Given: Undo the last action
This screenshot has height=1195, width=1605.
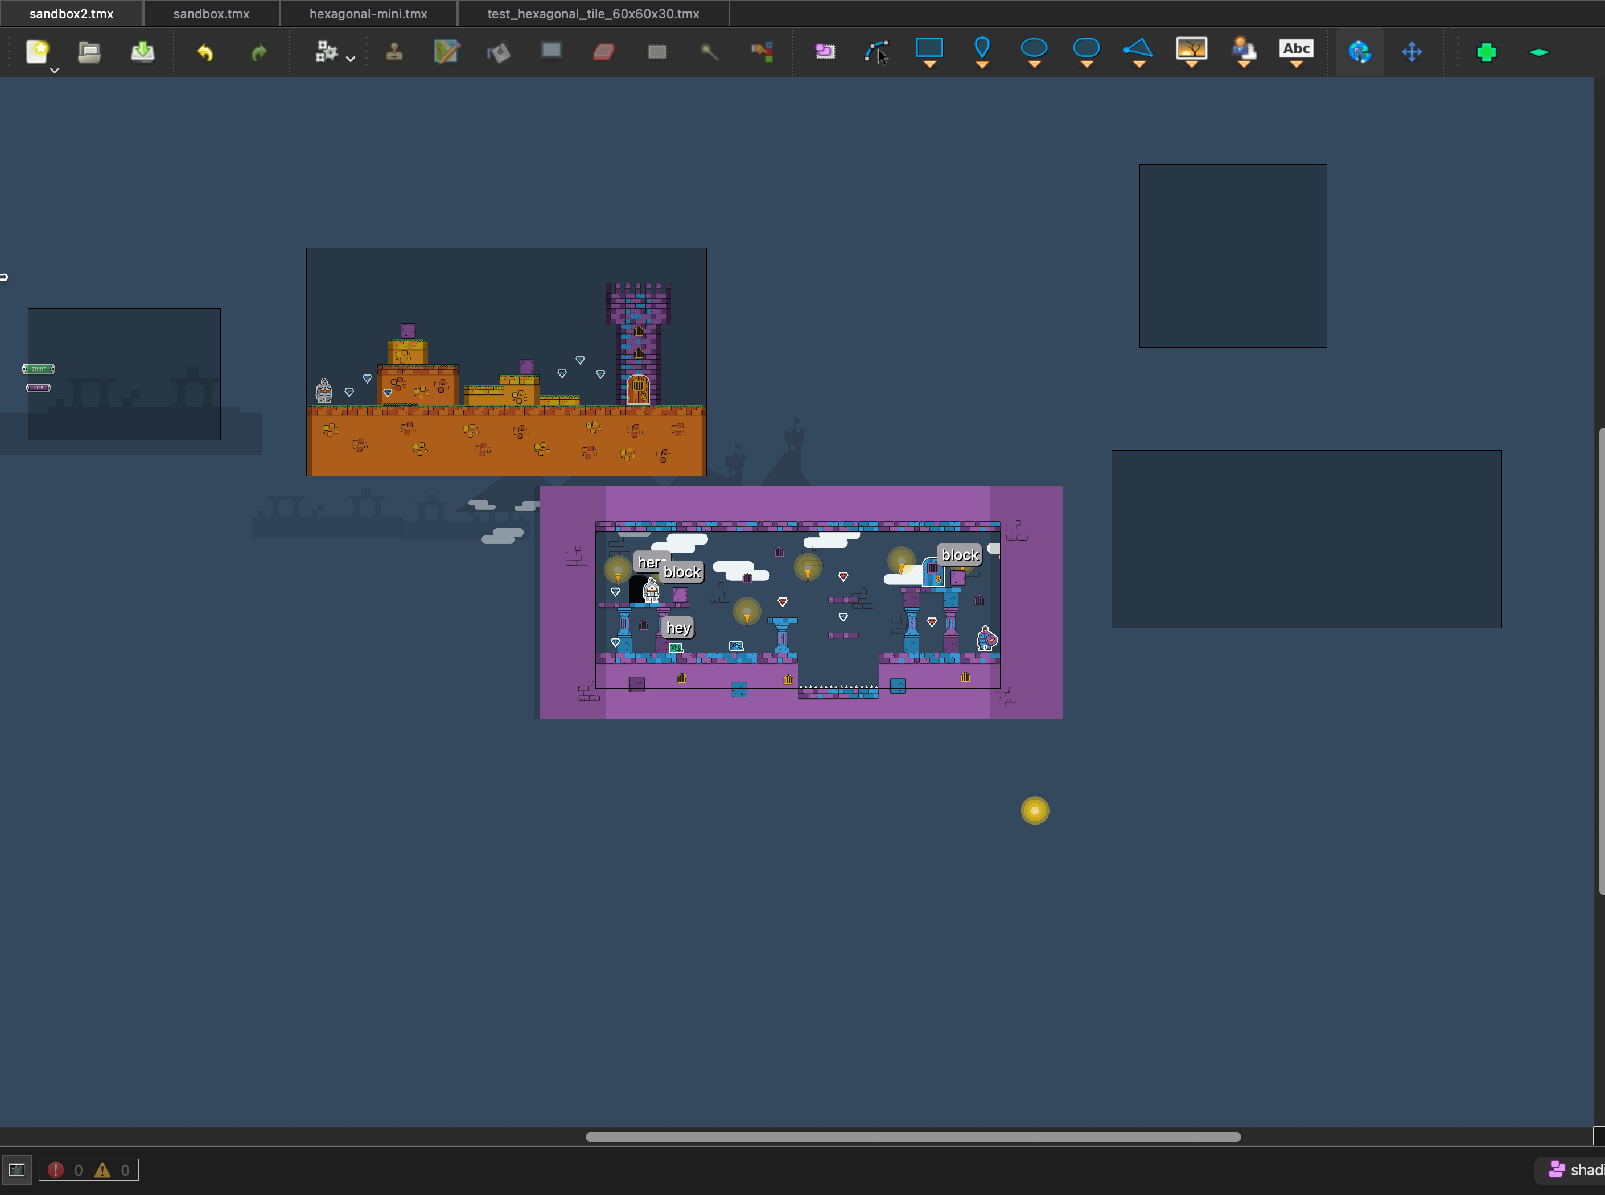Looking at the screenshot, I should (205, 51).
